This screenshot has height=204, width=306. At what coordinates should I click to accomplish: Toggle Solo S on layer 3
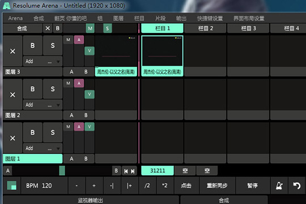click(x=53, y=45)
